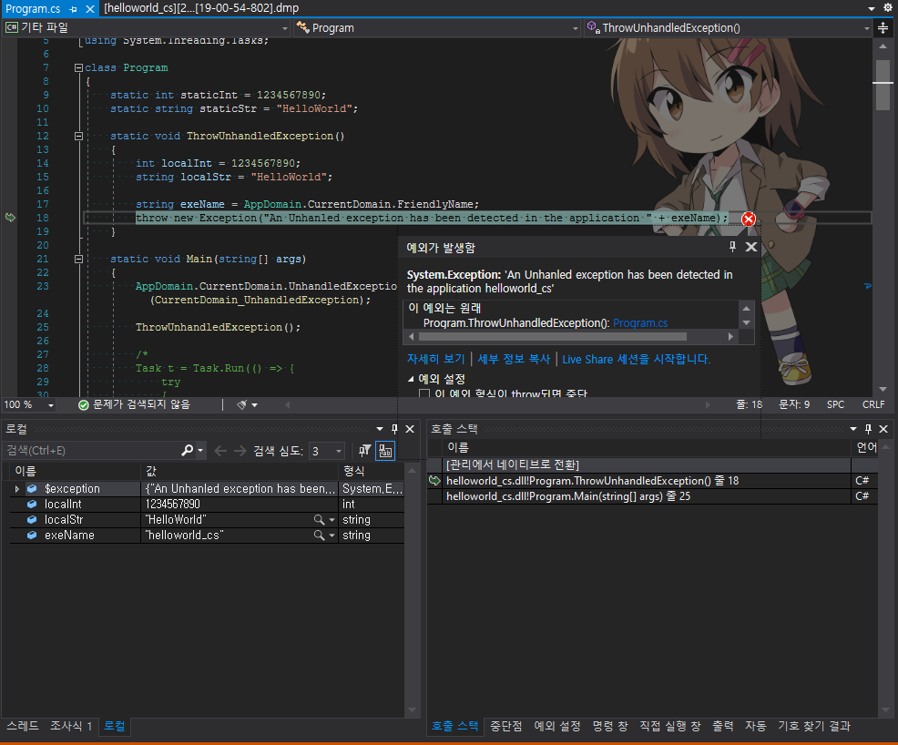This screenshot has height=745, width=898.
Task: Click the 줄: 18 line indicator
Action: (x=750, y=405)
